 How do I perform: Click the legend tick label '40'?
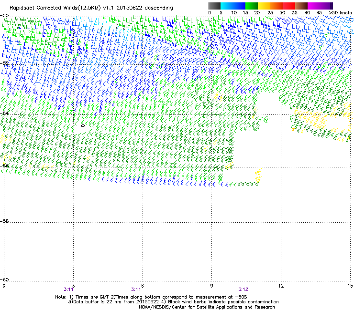[x=307, y=13]
